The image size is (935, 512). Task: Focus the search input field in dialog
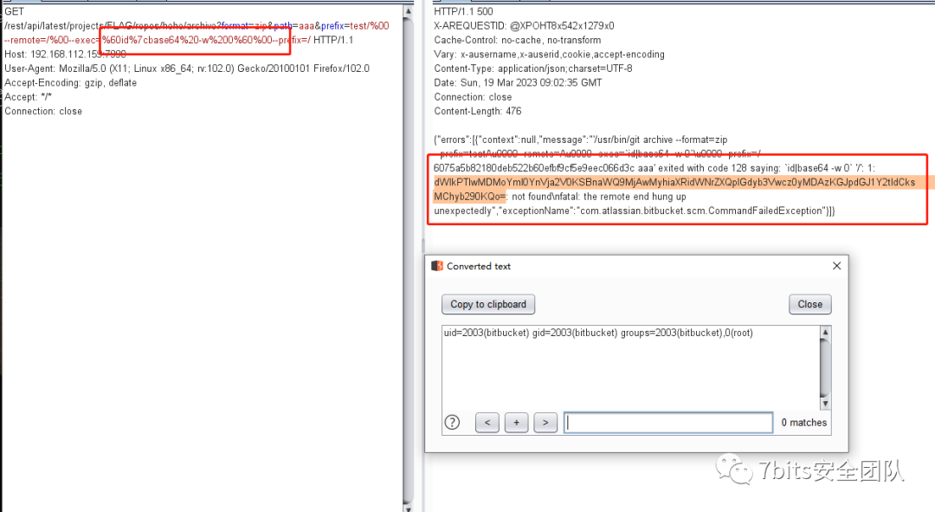click(x=668, y=423)
